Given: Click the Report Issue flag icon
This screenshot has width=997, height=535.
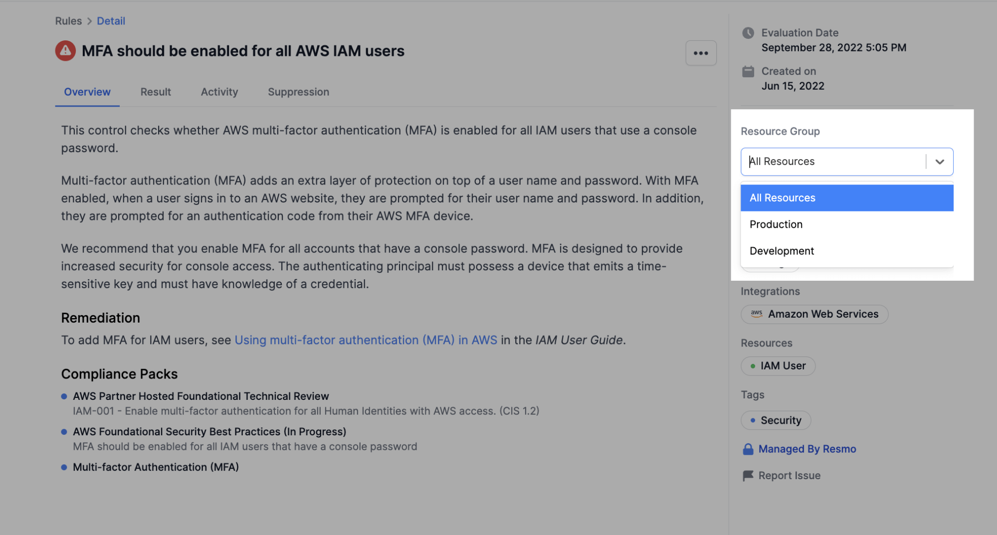Looking at the screenshot, I should [x=748, y=476].
